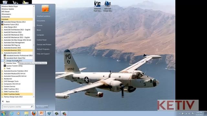Open Control Panel from Start menu
Screen dimensions: 207x116
click(x=42, y=40)
